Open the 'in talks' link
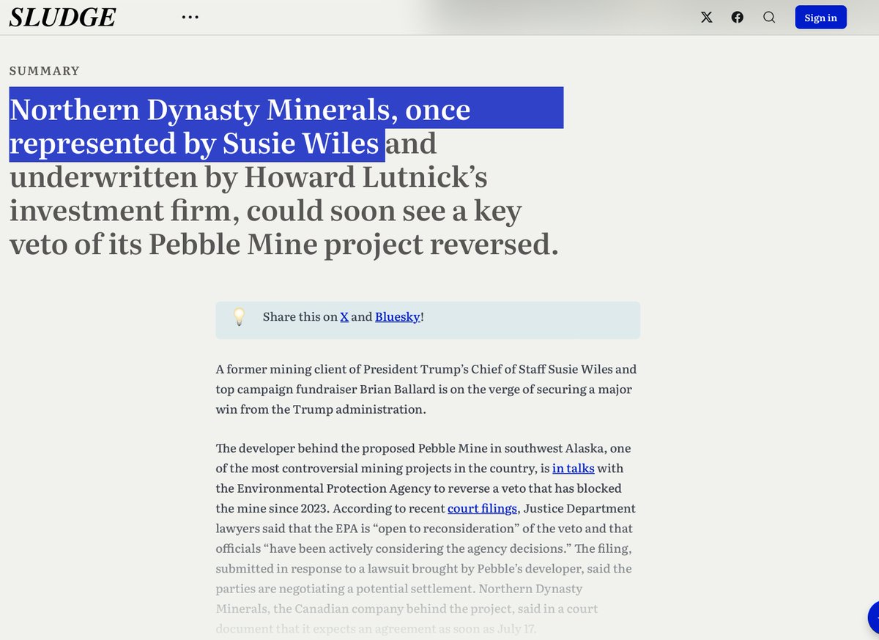Screen dimensions: 879x640 tap(573, 468)
